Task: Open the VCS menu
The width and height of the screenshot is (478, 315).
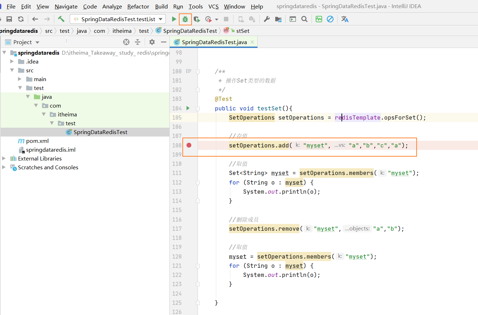Action: [213, 6]
